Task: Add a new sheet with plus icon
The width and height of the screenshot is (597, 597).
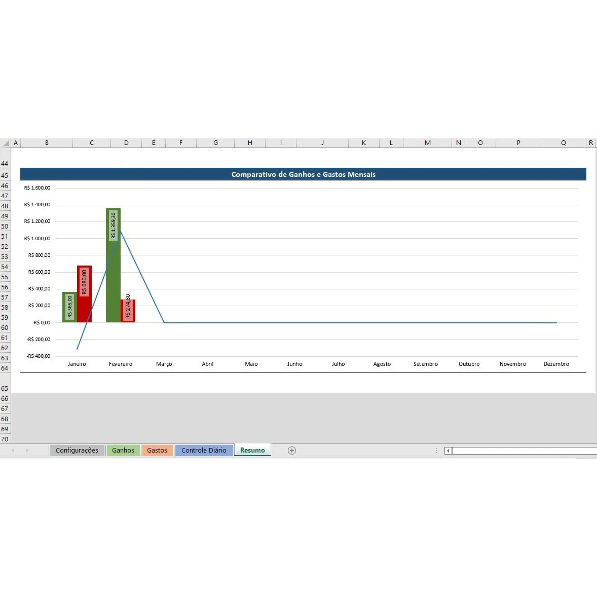Action: pyautogui.click(x=292, y=451)
